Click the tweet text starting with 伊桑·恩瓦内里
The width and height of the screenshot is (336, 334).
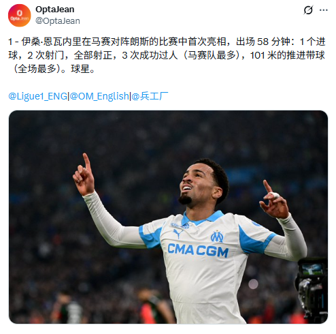click(167, 55)
